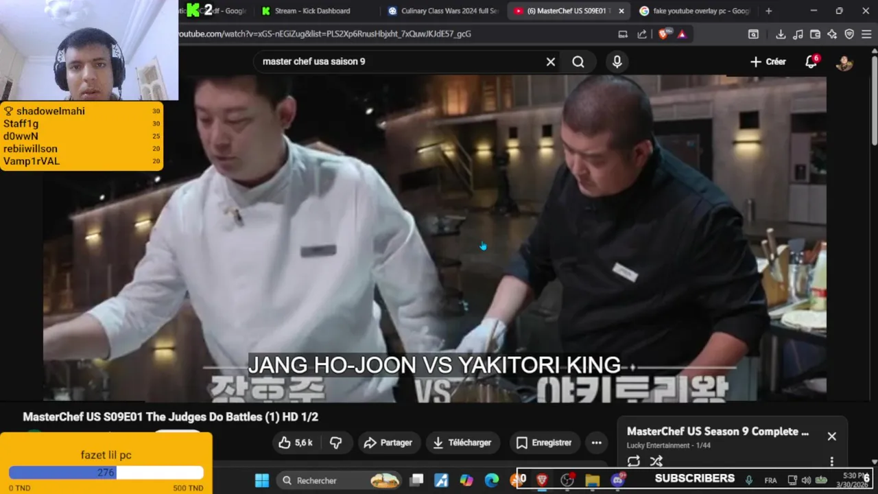This screenshot has width=878, height=494.
Task: Click the Enregistrer save button
Action: tap(543, 443)
